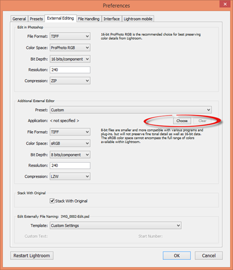The height and width of the screenshot is (270, 233).
Task: Open the ProPhoto RGB Color Space dropdown
Action: [x=70, y=48]
